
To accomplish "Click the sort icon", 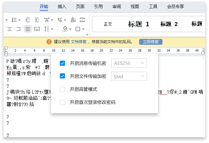I will 73,20.
